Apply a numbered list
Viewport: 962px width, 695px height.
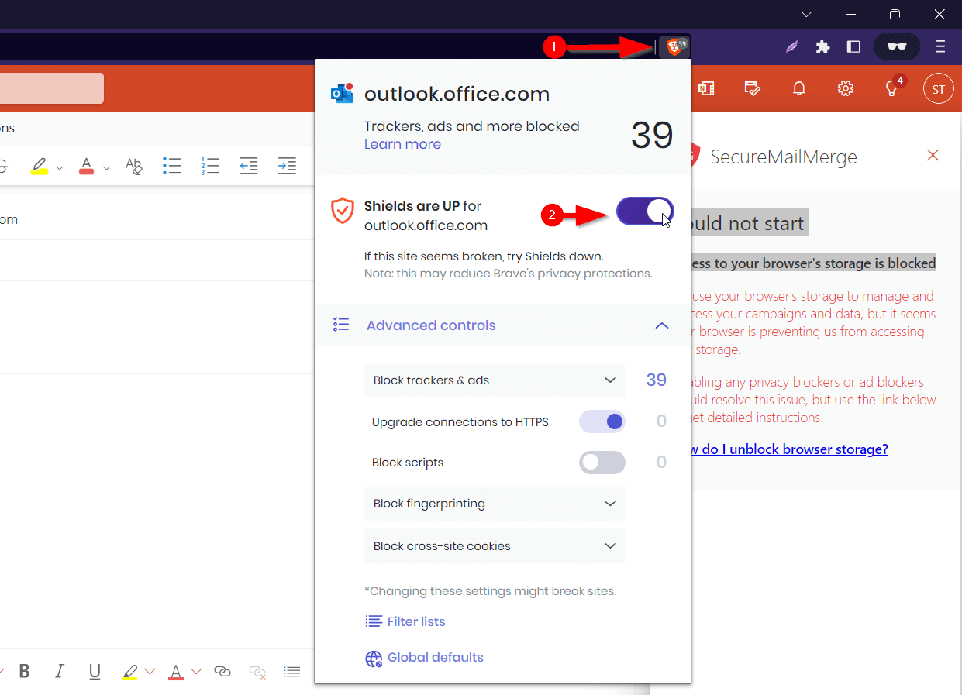click(x=209, y=166)
